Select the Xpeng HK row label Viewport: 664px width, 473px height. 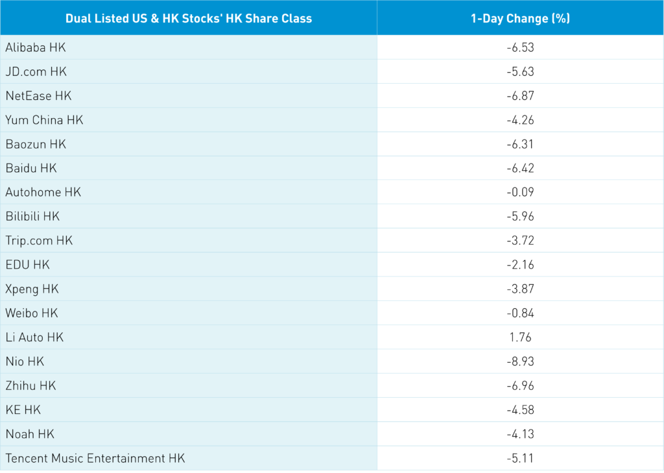tap(32, 289)
